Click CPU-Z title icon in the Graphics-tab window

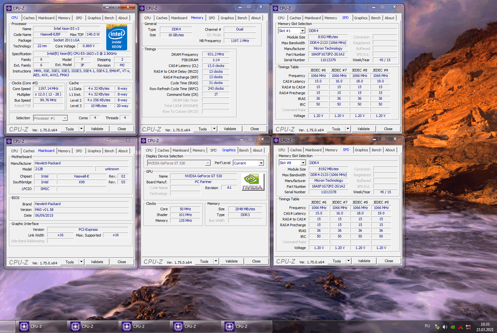point(144,140)
